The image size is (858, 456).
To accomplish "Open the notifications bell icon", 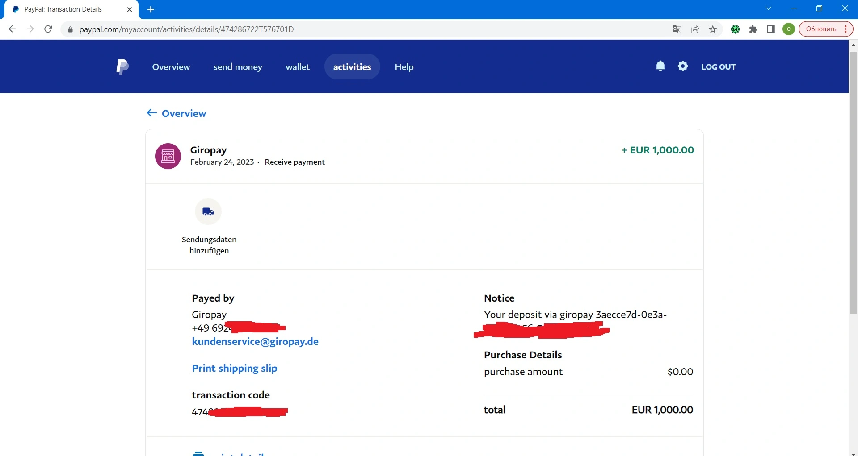I will 660,66.
